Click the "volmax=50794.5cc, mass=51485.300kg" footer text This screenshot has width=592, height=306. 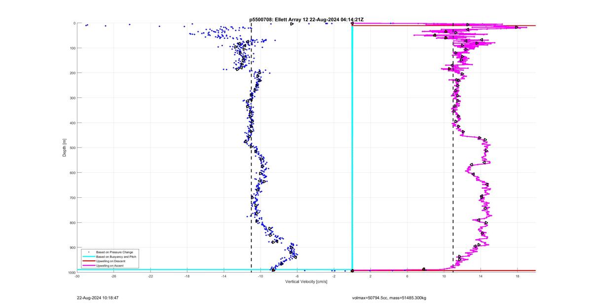[x=389, y=298]
